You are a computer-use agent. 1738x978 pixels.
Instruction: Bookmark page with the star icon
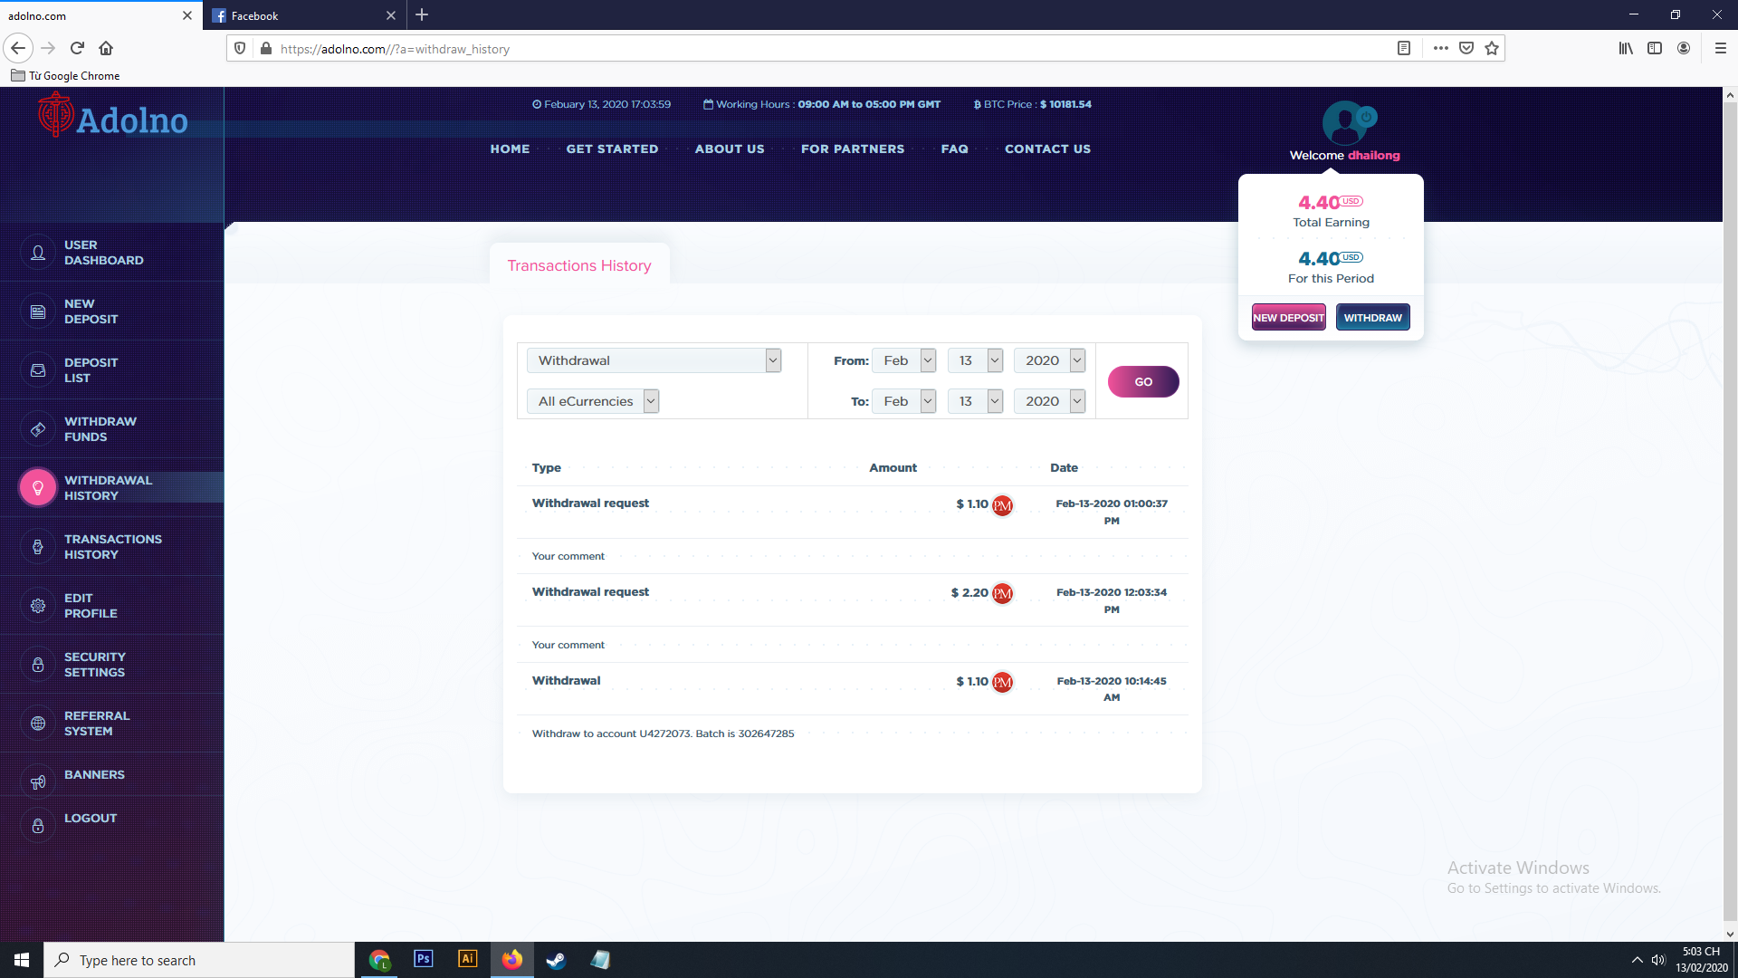[1492, 49]
